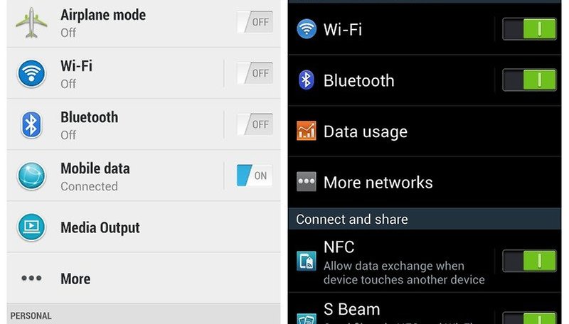Turn on the Airplane mode switch
The height and width of the screenshot is (324, 569).
255,22
